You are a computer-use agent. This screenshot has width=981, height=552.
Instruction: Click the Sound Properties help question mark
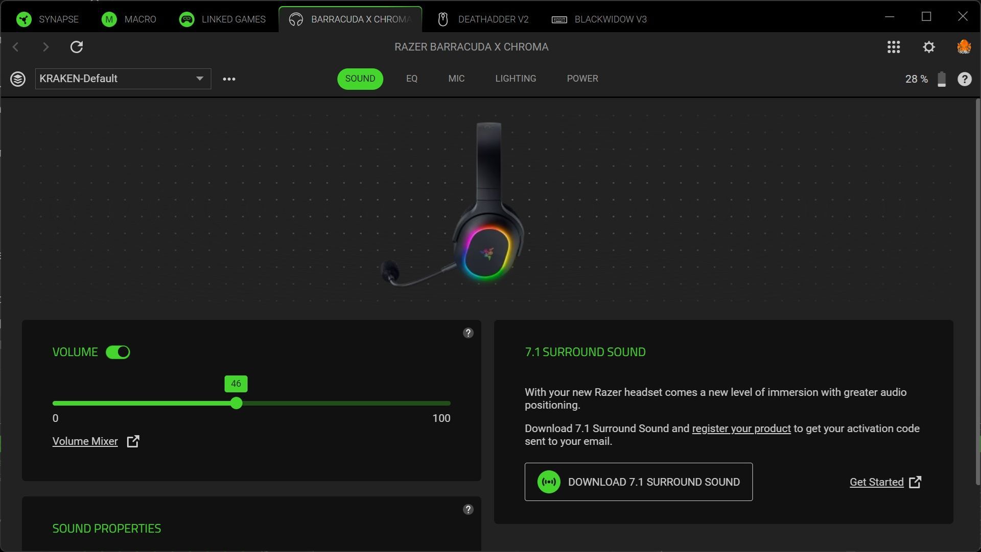click(x=468, y=510)
